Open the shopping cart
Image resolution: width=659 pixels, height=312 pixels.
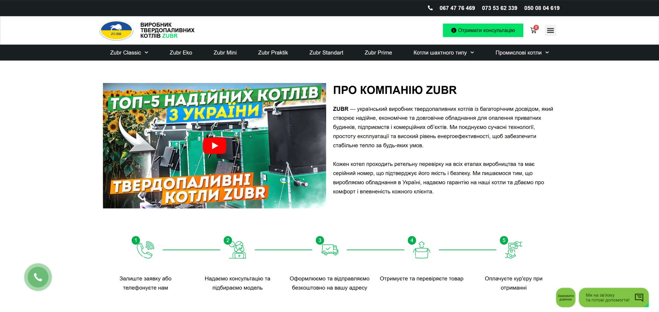click(533, 30)
